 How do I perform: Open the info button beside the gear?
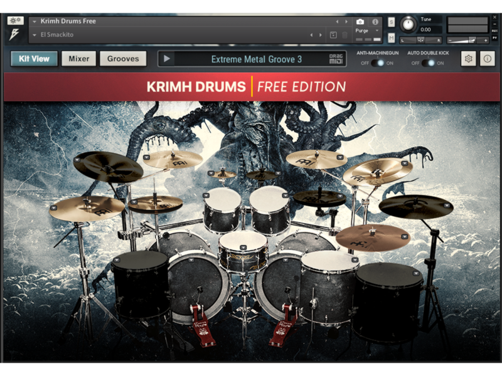(488, 59)
